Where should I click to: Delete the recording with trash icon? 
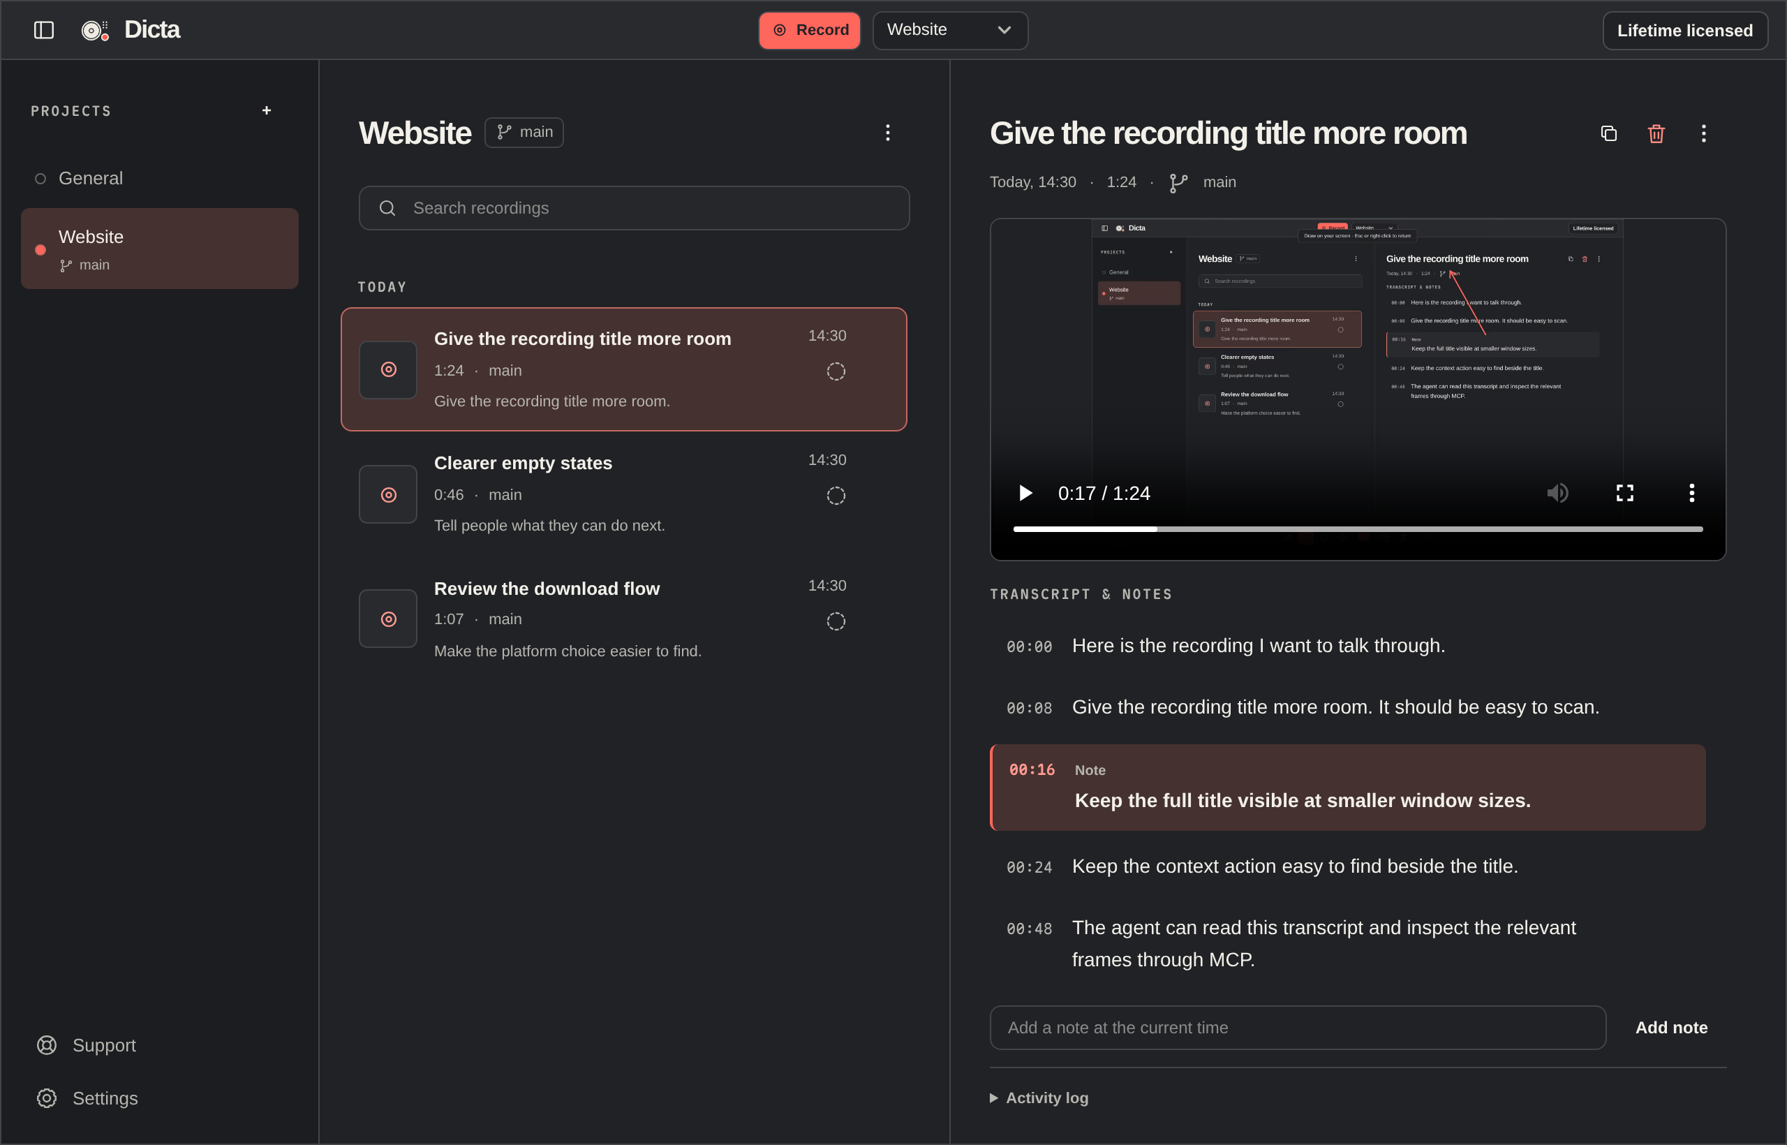click(1656, 133)
